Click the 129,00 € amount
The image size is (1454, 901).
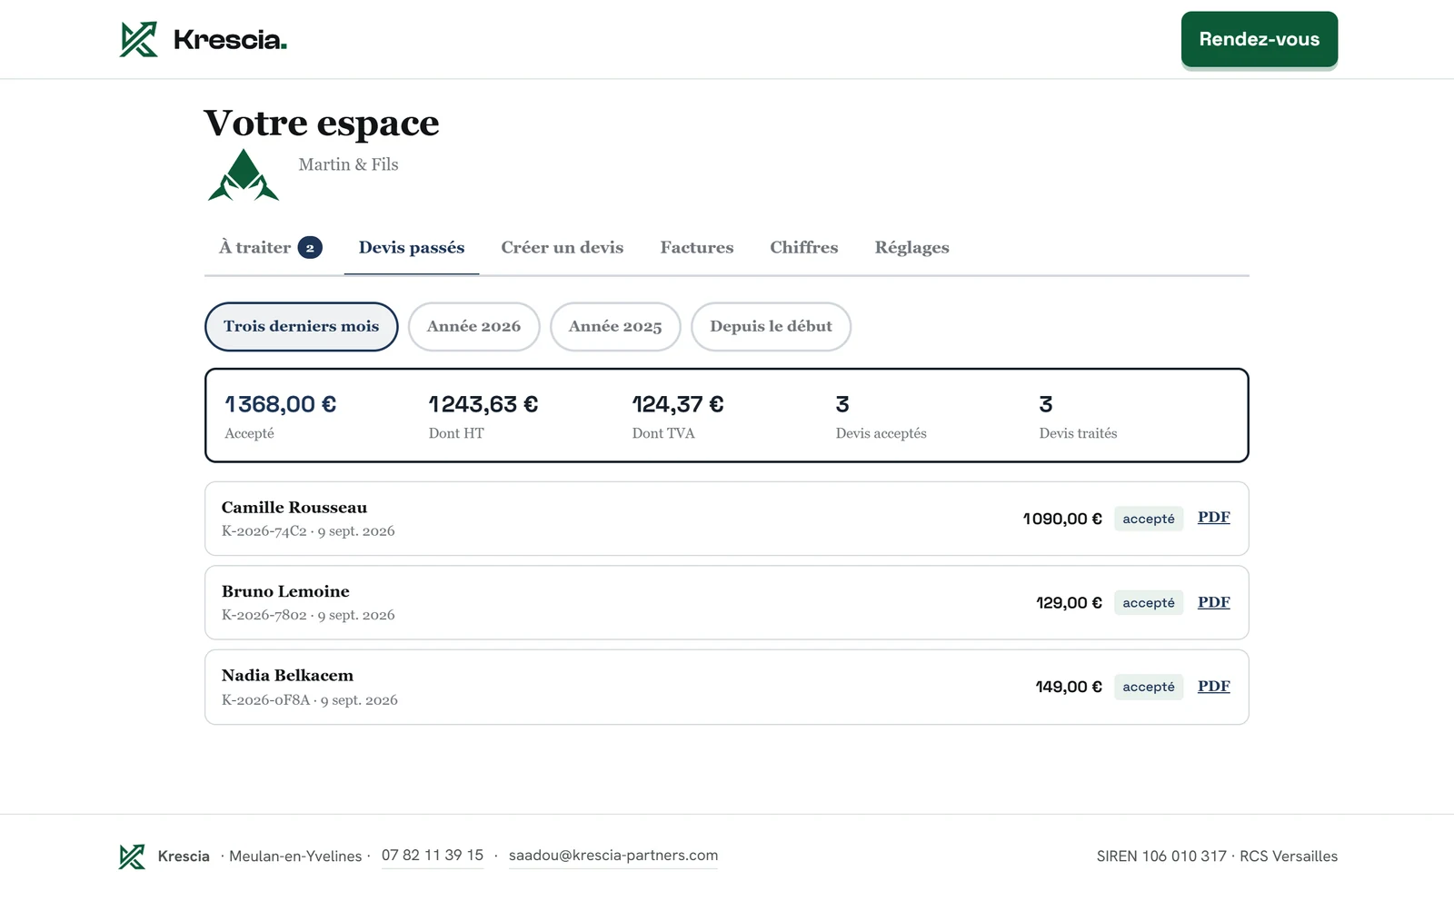pos(1069,603)
